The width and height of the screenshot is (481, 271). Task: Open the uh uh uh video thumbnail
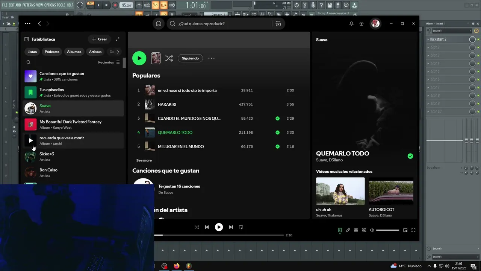pyautogui.click(x=340, y=191)
